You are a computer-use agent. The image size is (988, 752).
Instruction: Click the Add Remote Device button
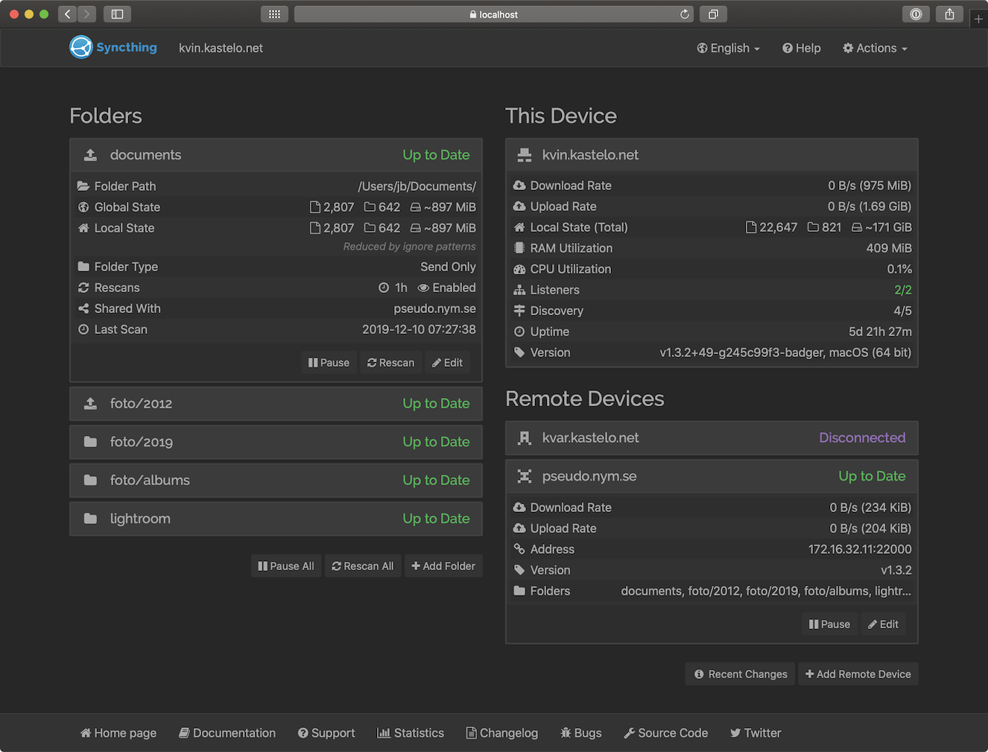858,674
